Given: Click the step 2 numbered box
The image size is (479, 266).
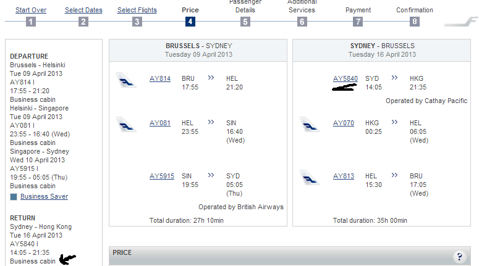Looking at the screenshot, I should [83, 22].
